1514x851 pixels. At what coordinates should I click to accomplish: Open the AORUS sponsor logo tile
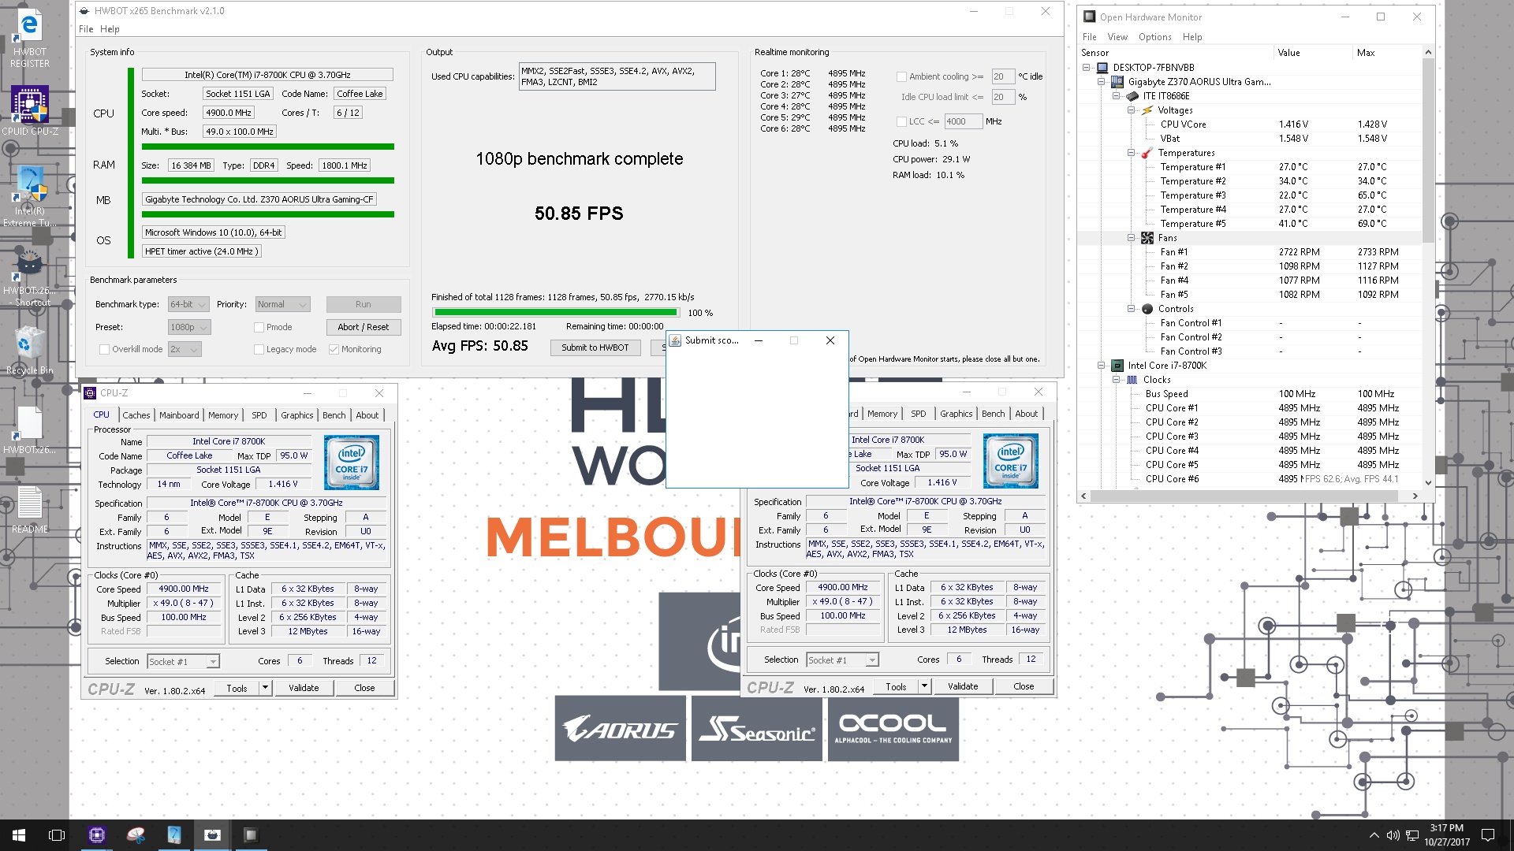pyautogui.click(x=620, y=728)
